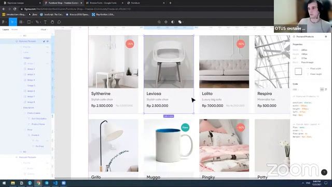Select the Product Name layer row
Screen dimensions: 332x187
pos(25,124)
